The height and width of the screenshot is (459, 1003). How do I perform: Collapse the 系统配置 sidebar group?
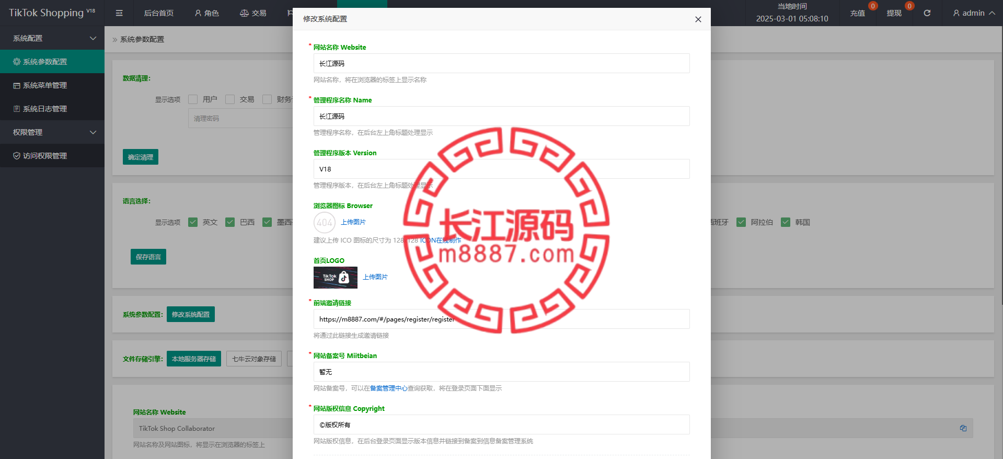52,38
